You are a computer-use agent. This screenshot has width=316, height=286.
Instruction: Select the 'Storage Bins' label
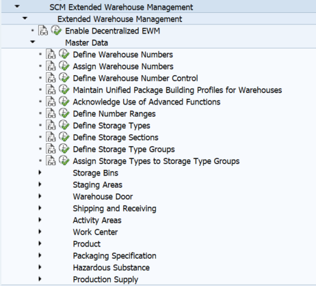(96, 173)
